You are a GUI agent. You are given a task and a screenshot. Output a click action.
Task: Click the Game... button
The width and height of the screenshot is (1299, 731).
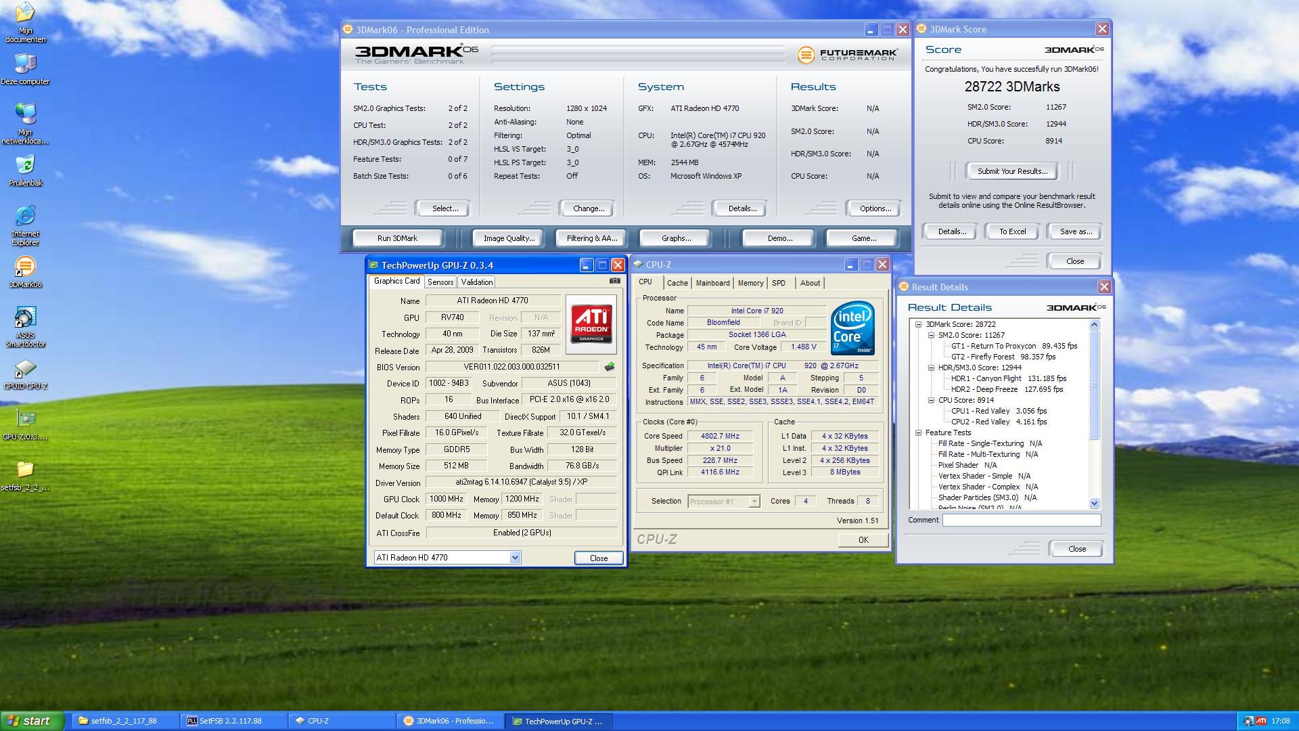pos(863,238)
